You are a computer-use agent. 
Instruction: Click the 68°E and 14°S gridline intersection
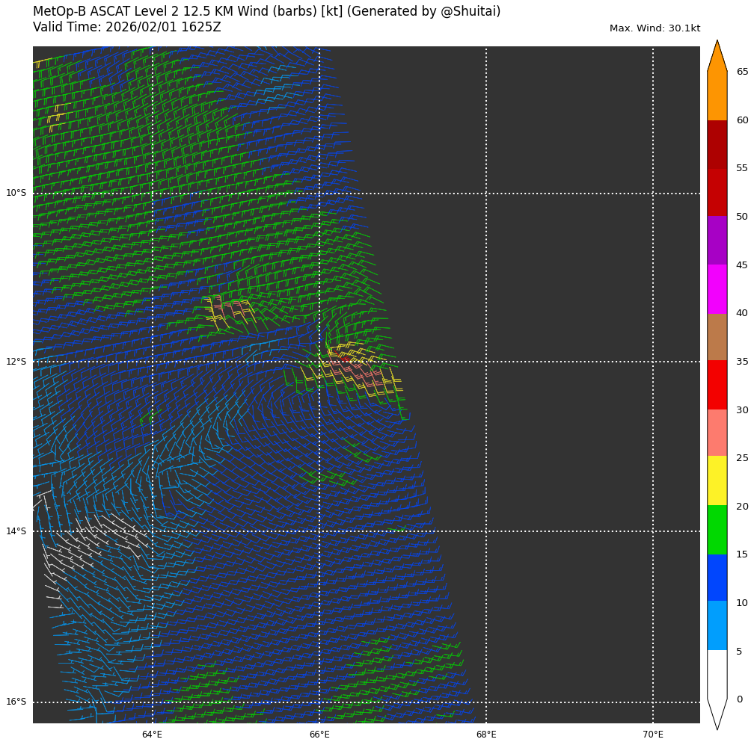486,531
